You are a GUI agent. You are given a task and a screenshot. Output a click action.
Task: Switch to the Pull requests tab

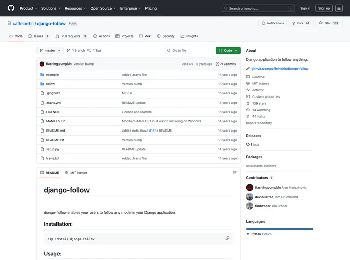point(71,36)
